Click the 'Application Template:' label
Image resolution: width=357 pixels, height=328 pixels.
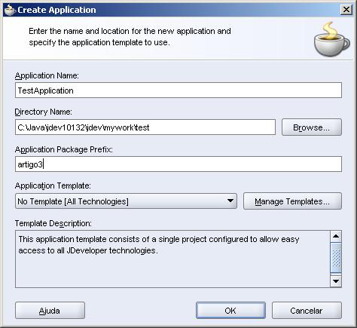[x=53, y=185]
